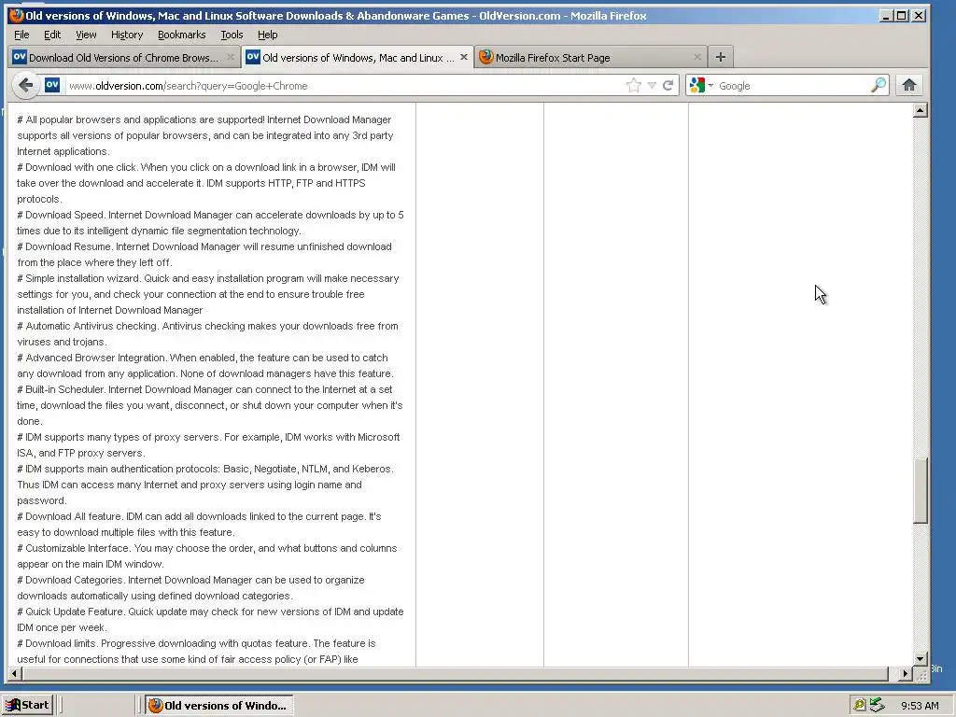Click the first system tray icon
Viewport: 956px width, 717px height.
[x=859, y=706]
